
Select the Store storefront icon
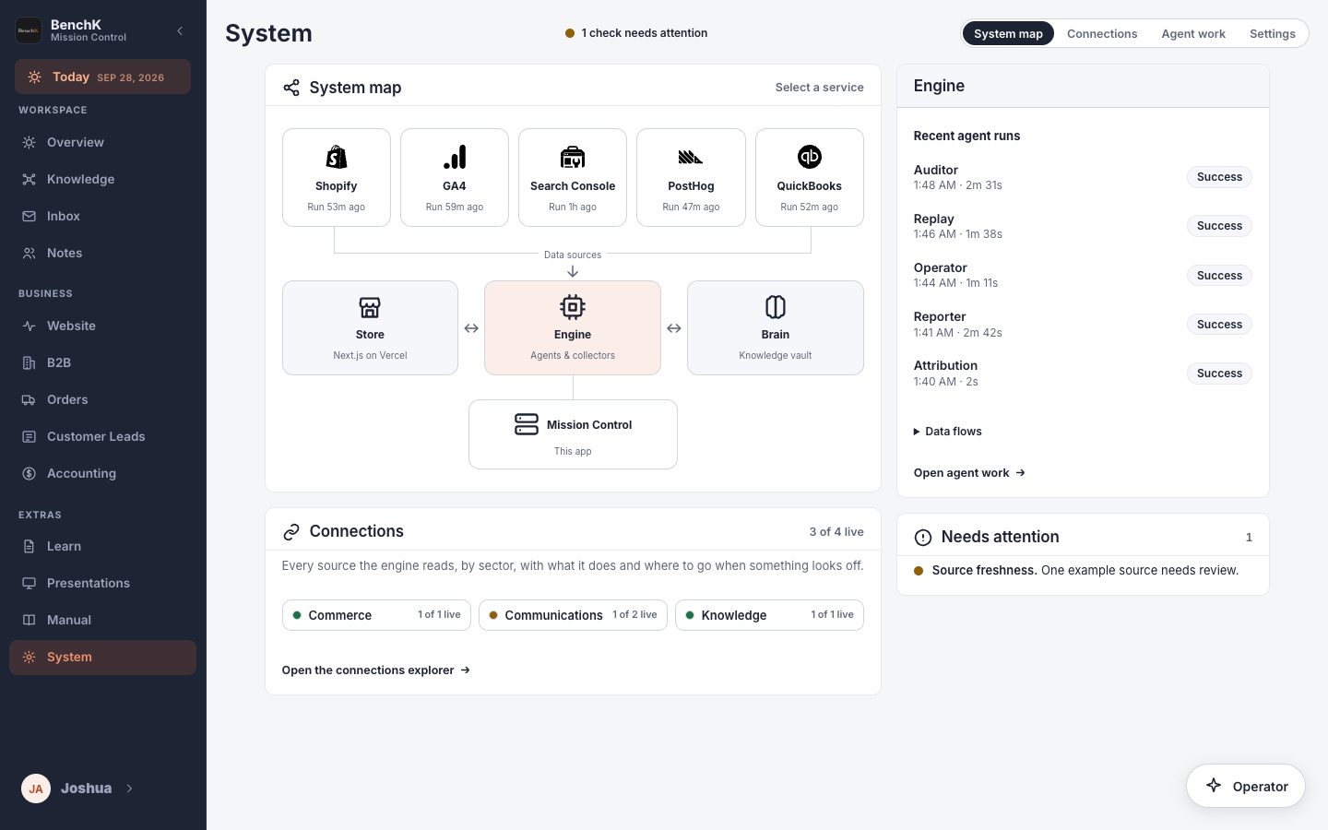pyautogui.click(x=370, y=307)
